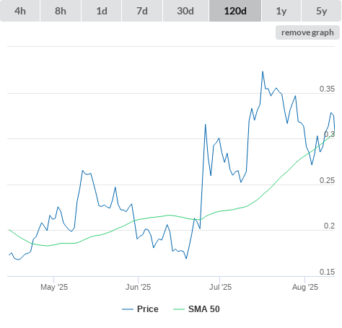Select the 4h time range tab
The height and width of the screenshot is (328, 342).
[x=20, y=11]
